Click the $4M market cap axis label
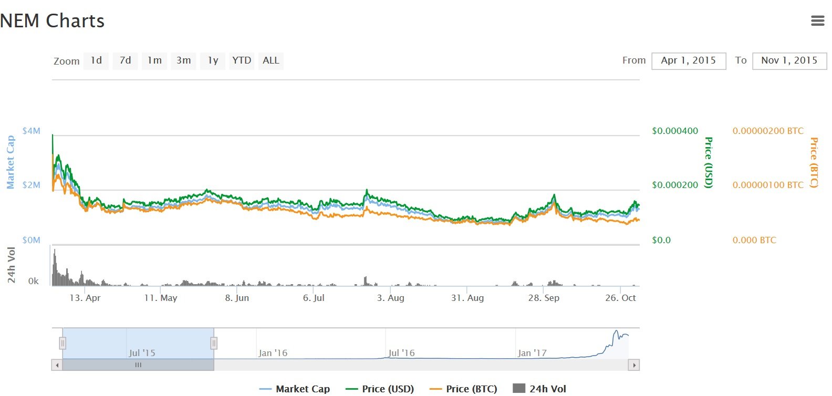The image size is (832, 396). (x=32, y=131)
